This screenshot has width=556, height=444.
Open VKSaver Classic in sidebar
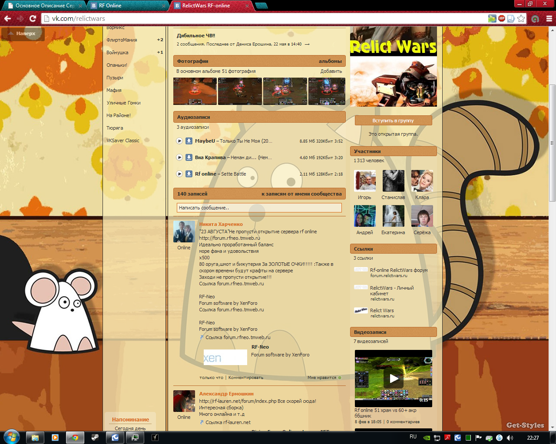(x=123, y=140)
